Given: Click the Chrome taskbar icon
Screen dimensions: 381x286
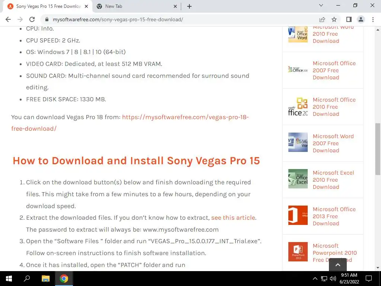Looking at the screenshot, I should tap(64, 279).
